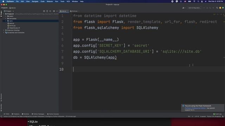Click Add Configuration button
This screenshot has width=225, height=126.
194,8
